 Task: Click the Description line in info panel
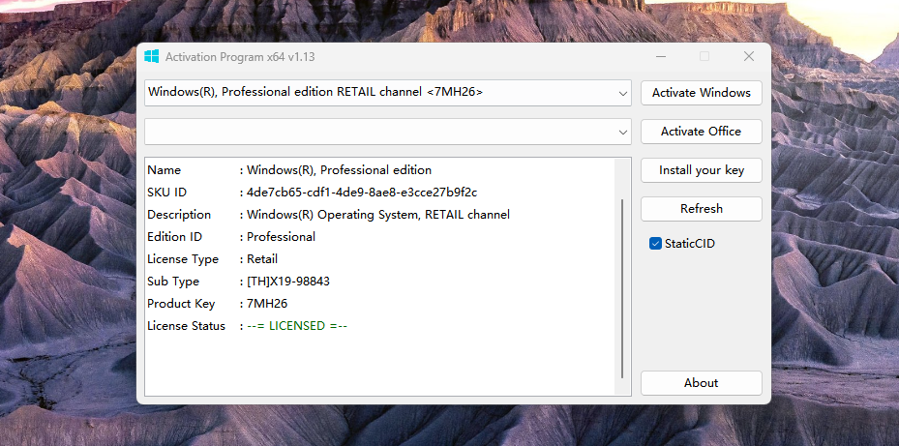click(x=377, y=215)
